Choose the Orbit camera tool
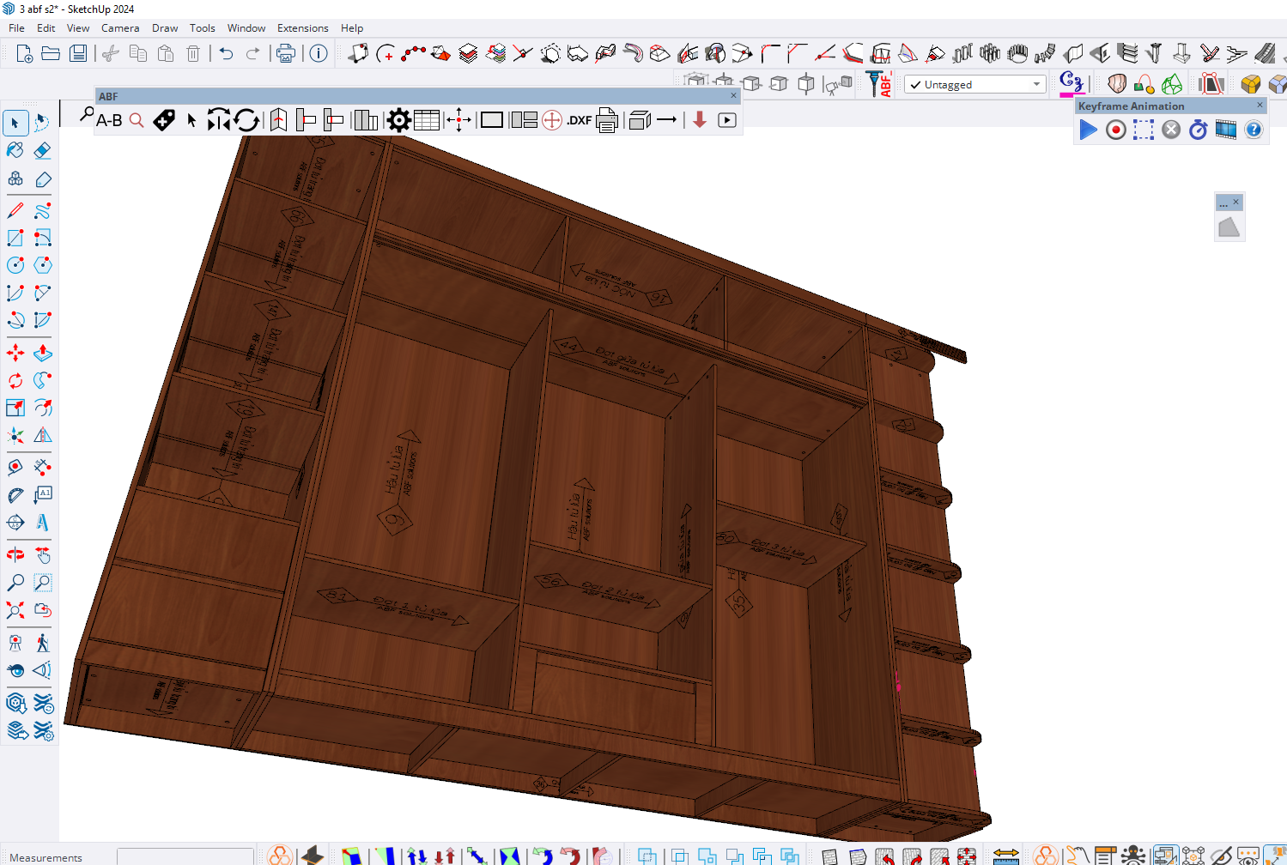 click(15, 554)
